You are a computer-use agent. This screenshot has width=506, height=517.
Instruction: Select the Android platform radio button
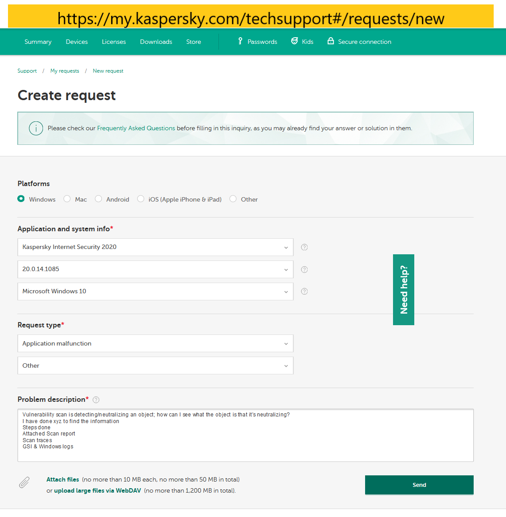click(x=98, y=199)
